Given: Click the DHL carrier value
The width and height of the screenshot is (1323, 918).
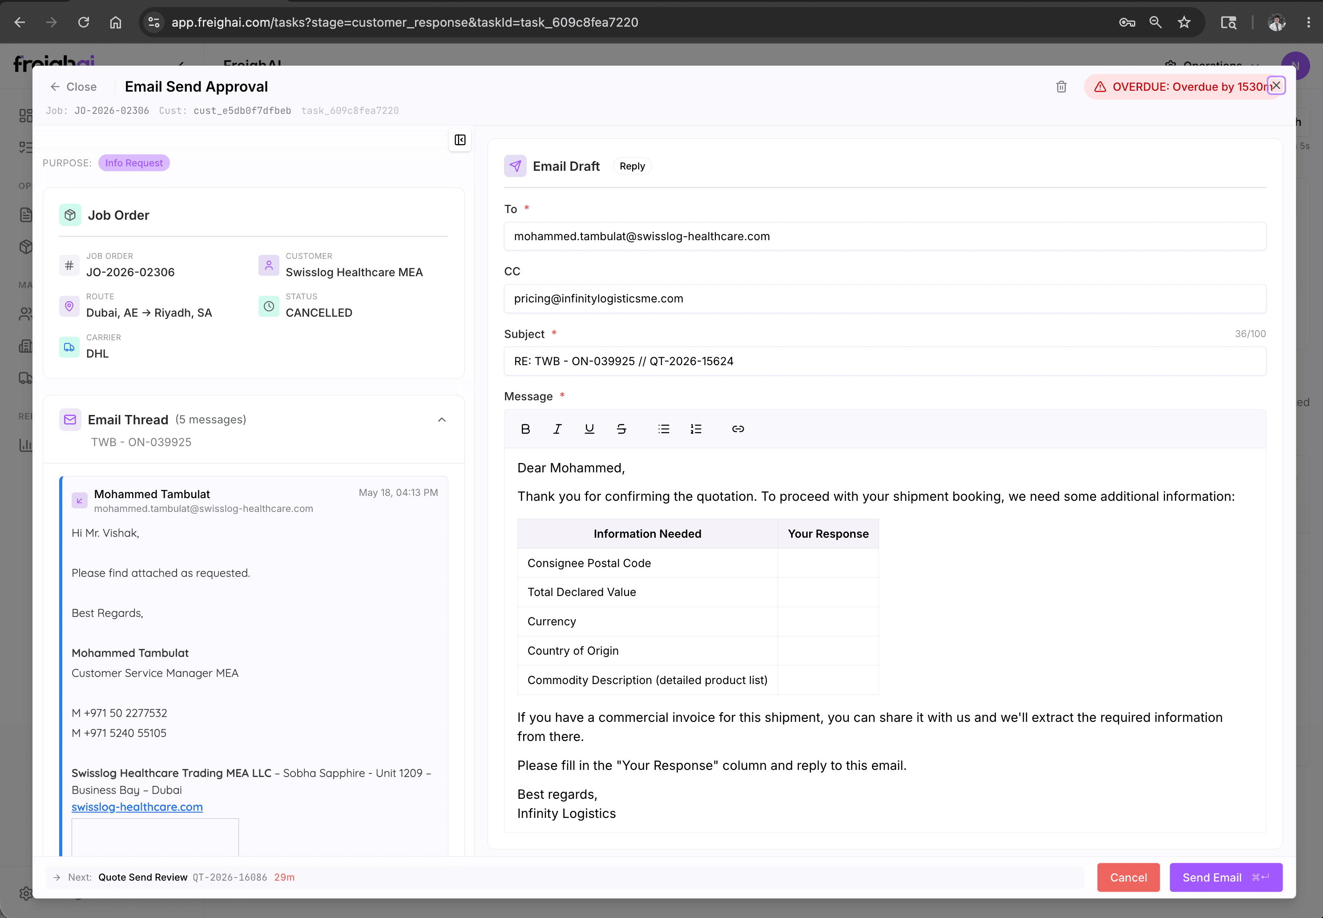Looking at the screenshot, I should point(97,354).
